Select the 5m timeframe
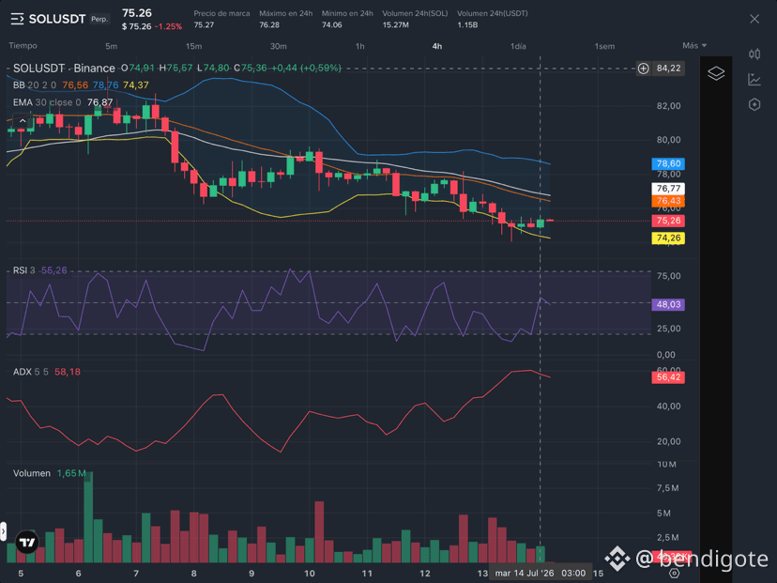Image resolution: width=777 pixels, height=583 pixels. tap(111, 46)
